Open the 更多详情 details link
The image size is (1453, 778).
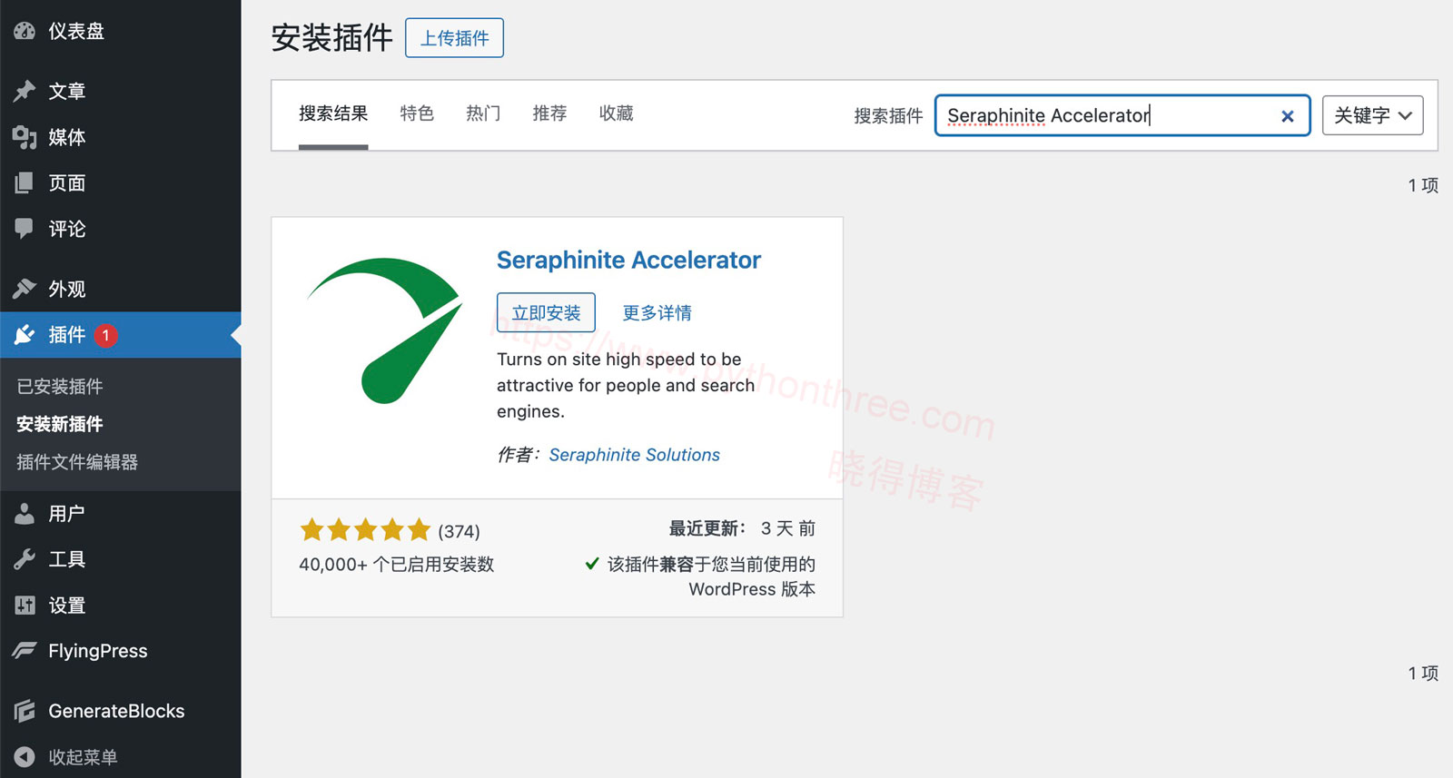(657, 313)
